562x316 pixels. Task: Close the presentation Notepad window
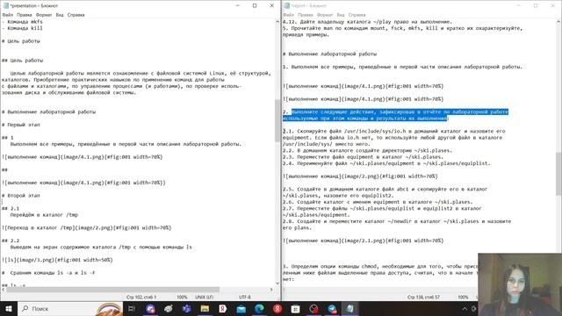tap(271, 6)
